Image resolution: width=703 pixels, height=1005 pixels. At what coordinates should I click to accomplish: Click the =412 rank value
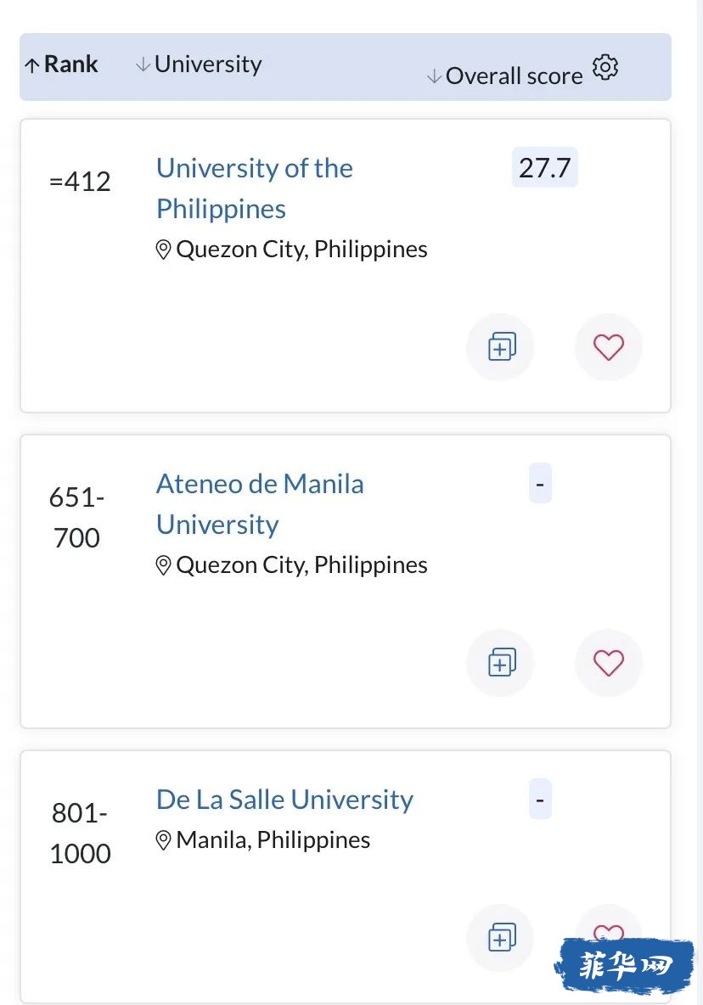80,182
